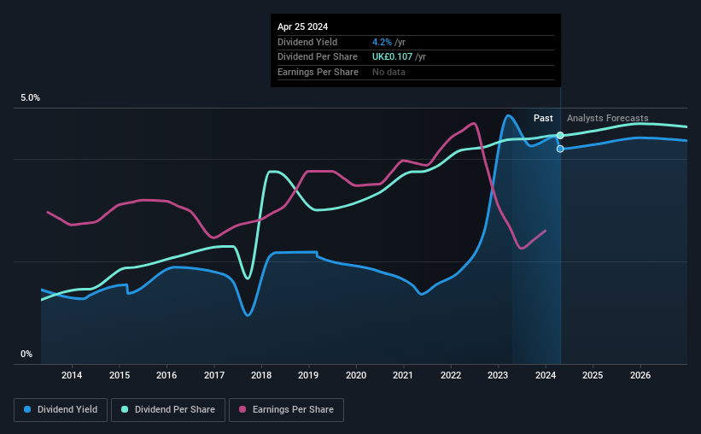This screenshot has height=434, width=701.
Task: Click the No data earnings value
Action: (389, 72)
